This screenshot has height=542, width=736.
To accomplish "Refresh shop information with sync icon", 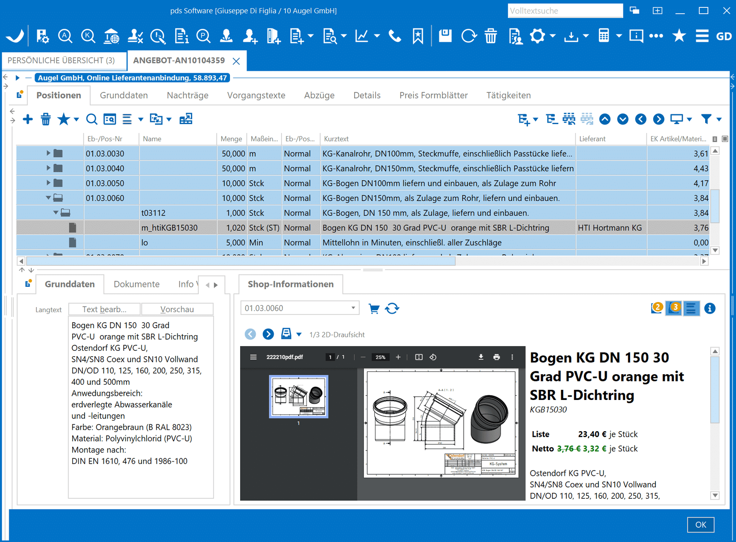I will point(392,309).
